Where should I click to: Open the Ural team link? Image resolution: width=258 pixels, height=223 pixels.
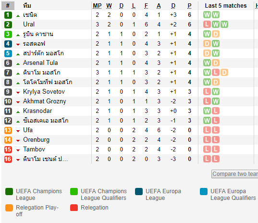click(29, 25)
